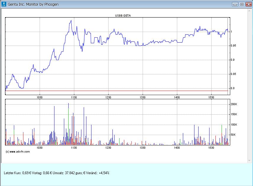Select the 1330 label under price chart
This screenshot has width=253, height=186.
(x=142, y=97)
